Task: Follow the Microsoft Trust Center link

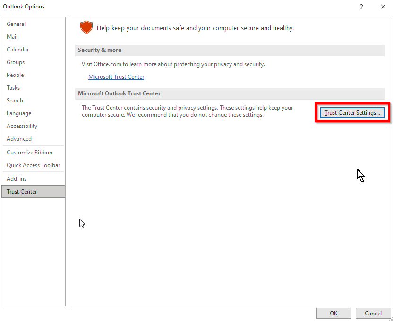Action: click(x=116, y=77)
